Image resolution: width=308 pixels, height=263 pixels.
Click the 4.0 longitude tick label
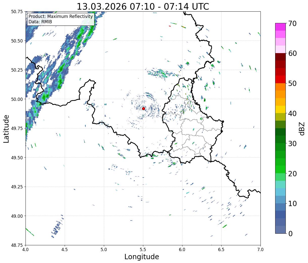click(26, 250)
